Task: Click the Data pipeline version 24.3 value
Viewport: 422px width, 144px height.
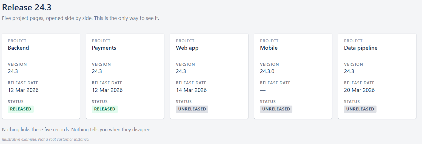Action: pyautogui.click(x=349, y=71)
